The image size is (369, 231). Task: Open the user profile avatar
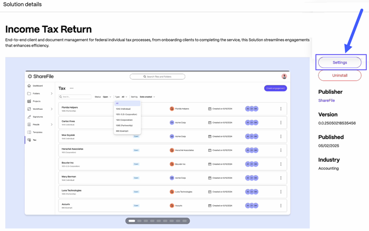point(284,76)
